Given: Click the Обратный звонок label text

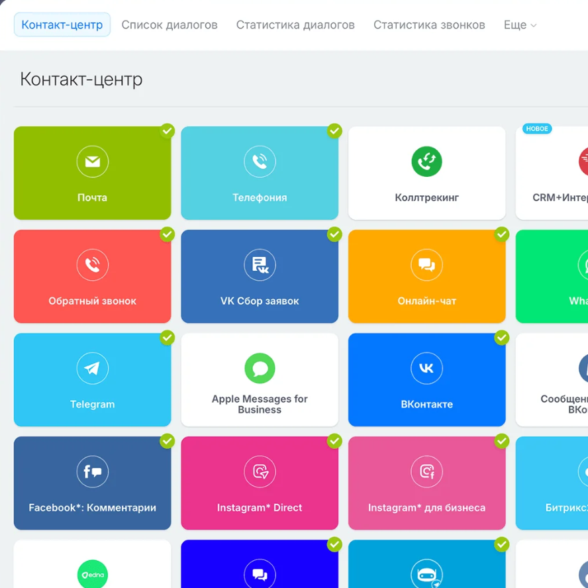Looking at the screenshot, I should (92, 301).
